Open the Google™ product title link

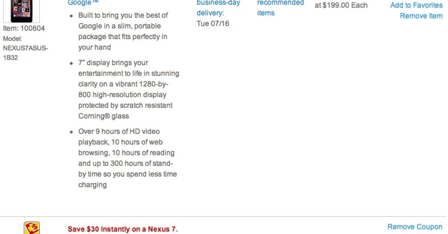pyautogui.click(x=80, y=3)
